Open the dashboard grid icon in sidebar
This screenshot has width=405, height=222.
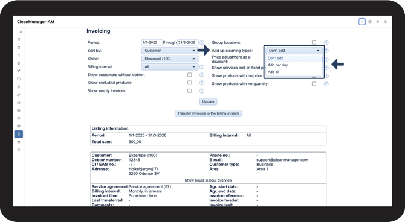point(19,39)
